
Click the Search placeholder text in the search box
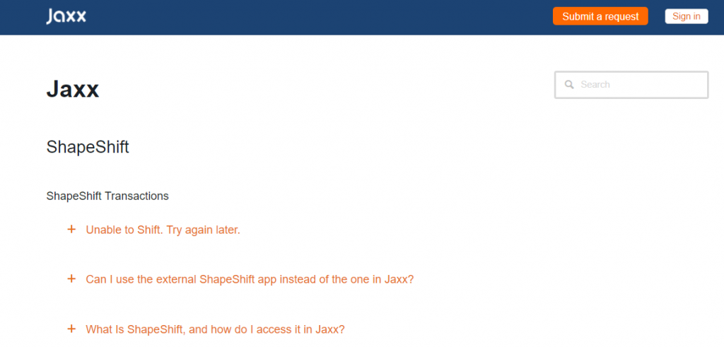click(x=595, y=84)
